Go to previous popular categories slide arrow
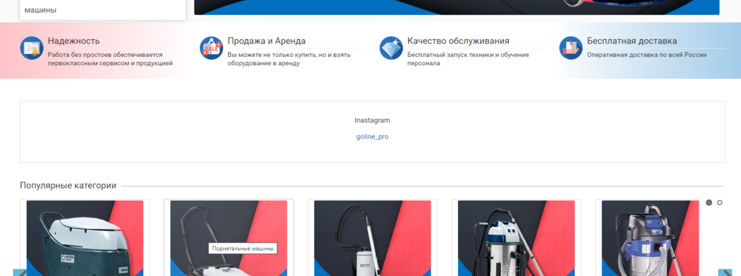This screenshot has width=741, height=276. 20,273
